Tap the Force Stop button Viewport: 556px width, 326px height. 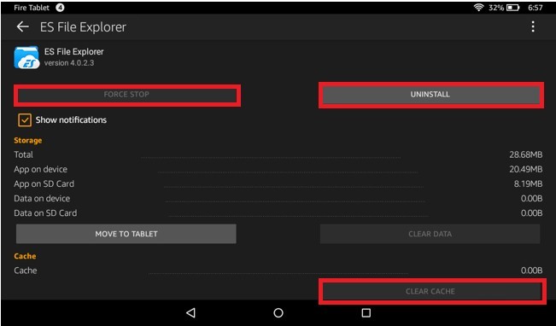pyautogui.click(x=126, y=95)
